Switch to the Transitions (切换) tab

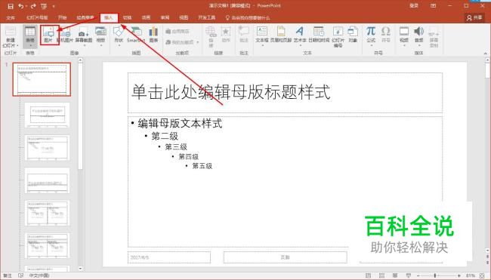pos(127,18)
